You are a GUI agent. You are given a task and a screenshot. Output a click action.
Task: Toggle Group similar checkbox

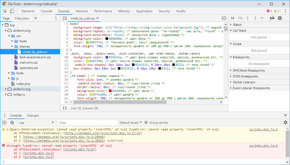146,123
